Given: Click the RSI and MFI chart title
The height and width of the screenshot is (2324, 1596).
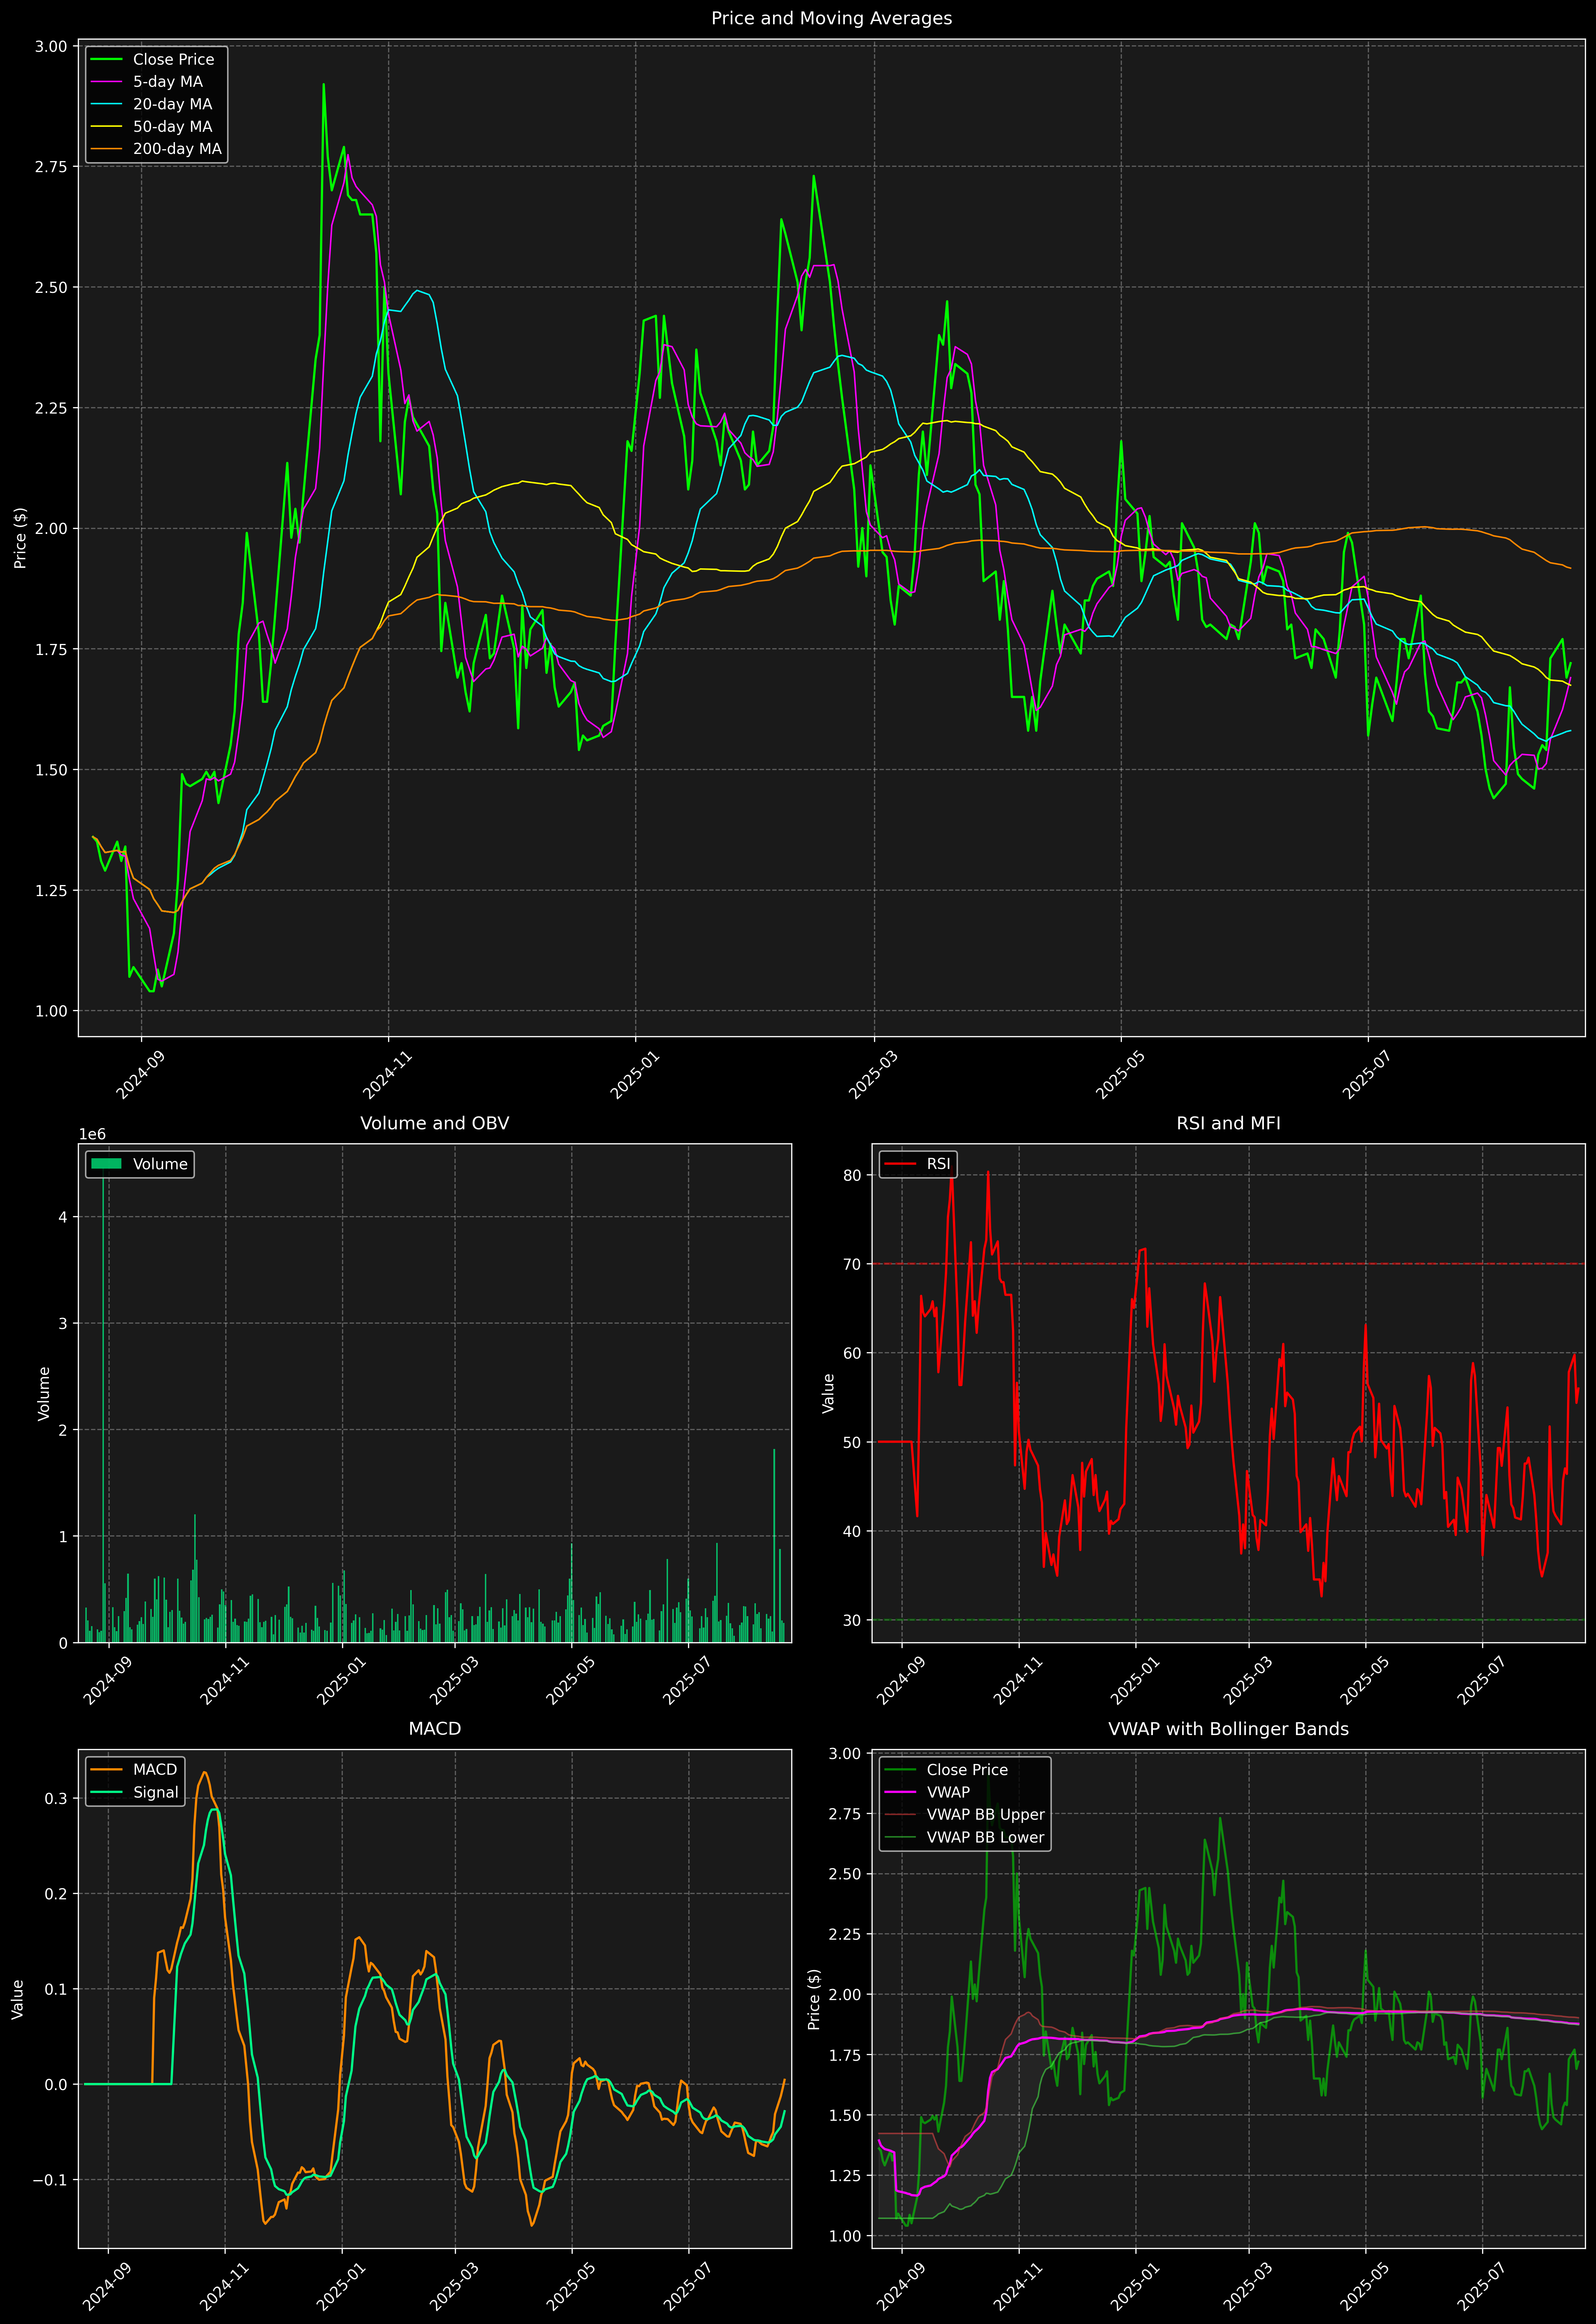Looking at the screenshot, I should [1228, 1123].
